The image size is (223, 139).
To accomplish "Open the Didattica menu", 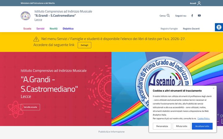I will 68,29.
